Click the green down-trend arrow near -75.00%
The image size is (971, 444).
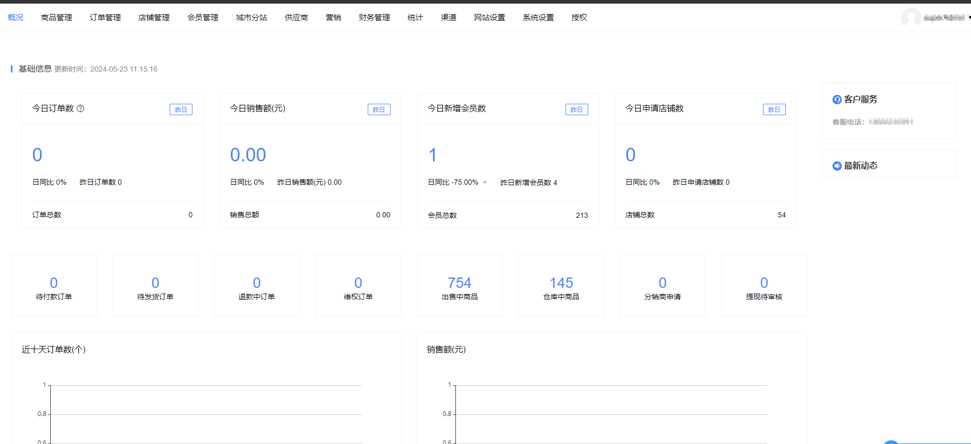tap(485, 183)
